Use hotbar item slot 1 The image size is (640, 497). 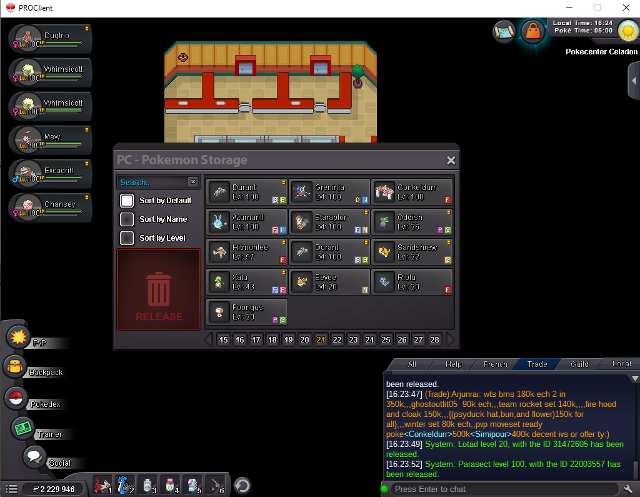[x=102, y=485]
